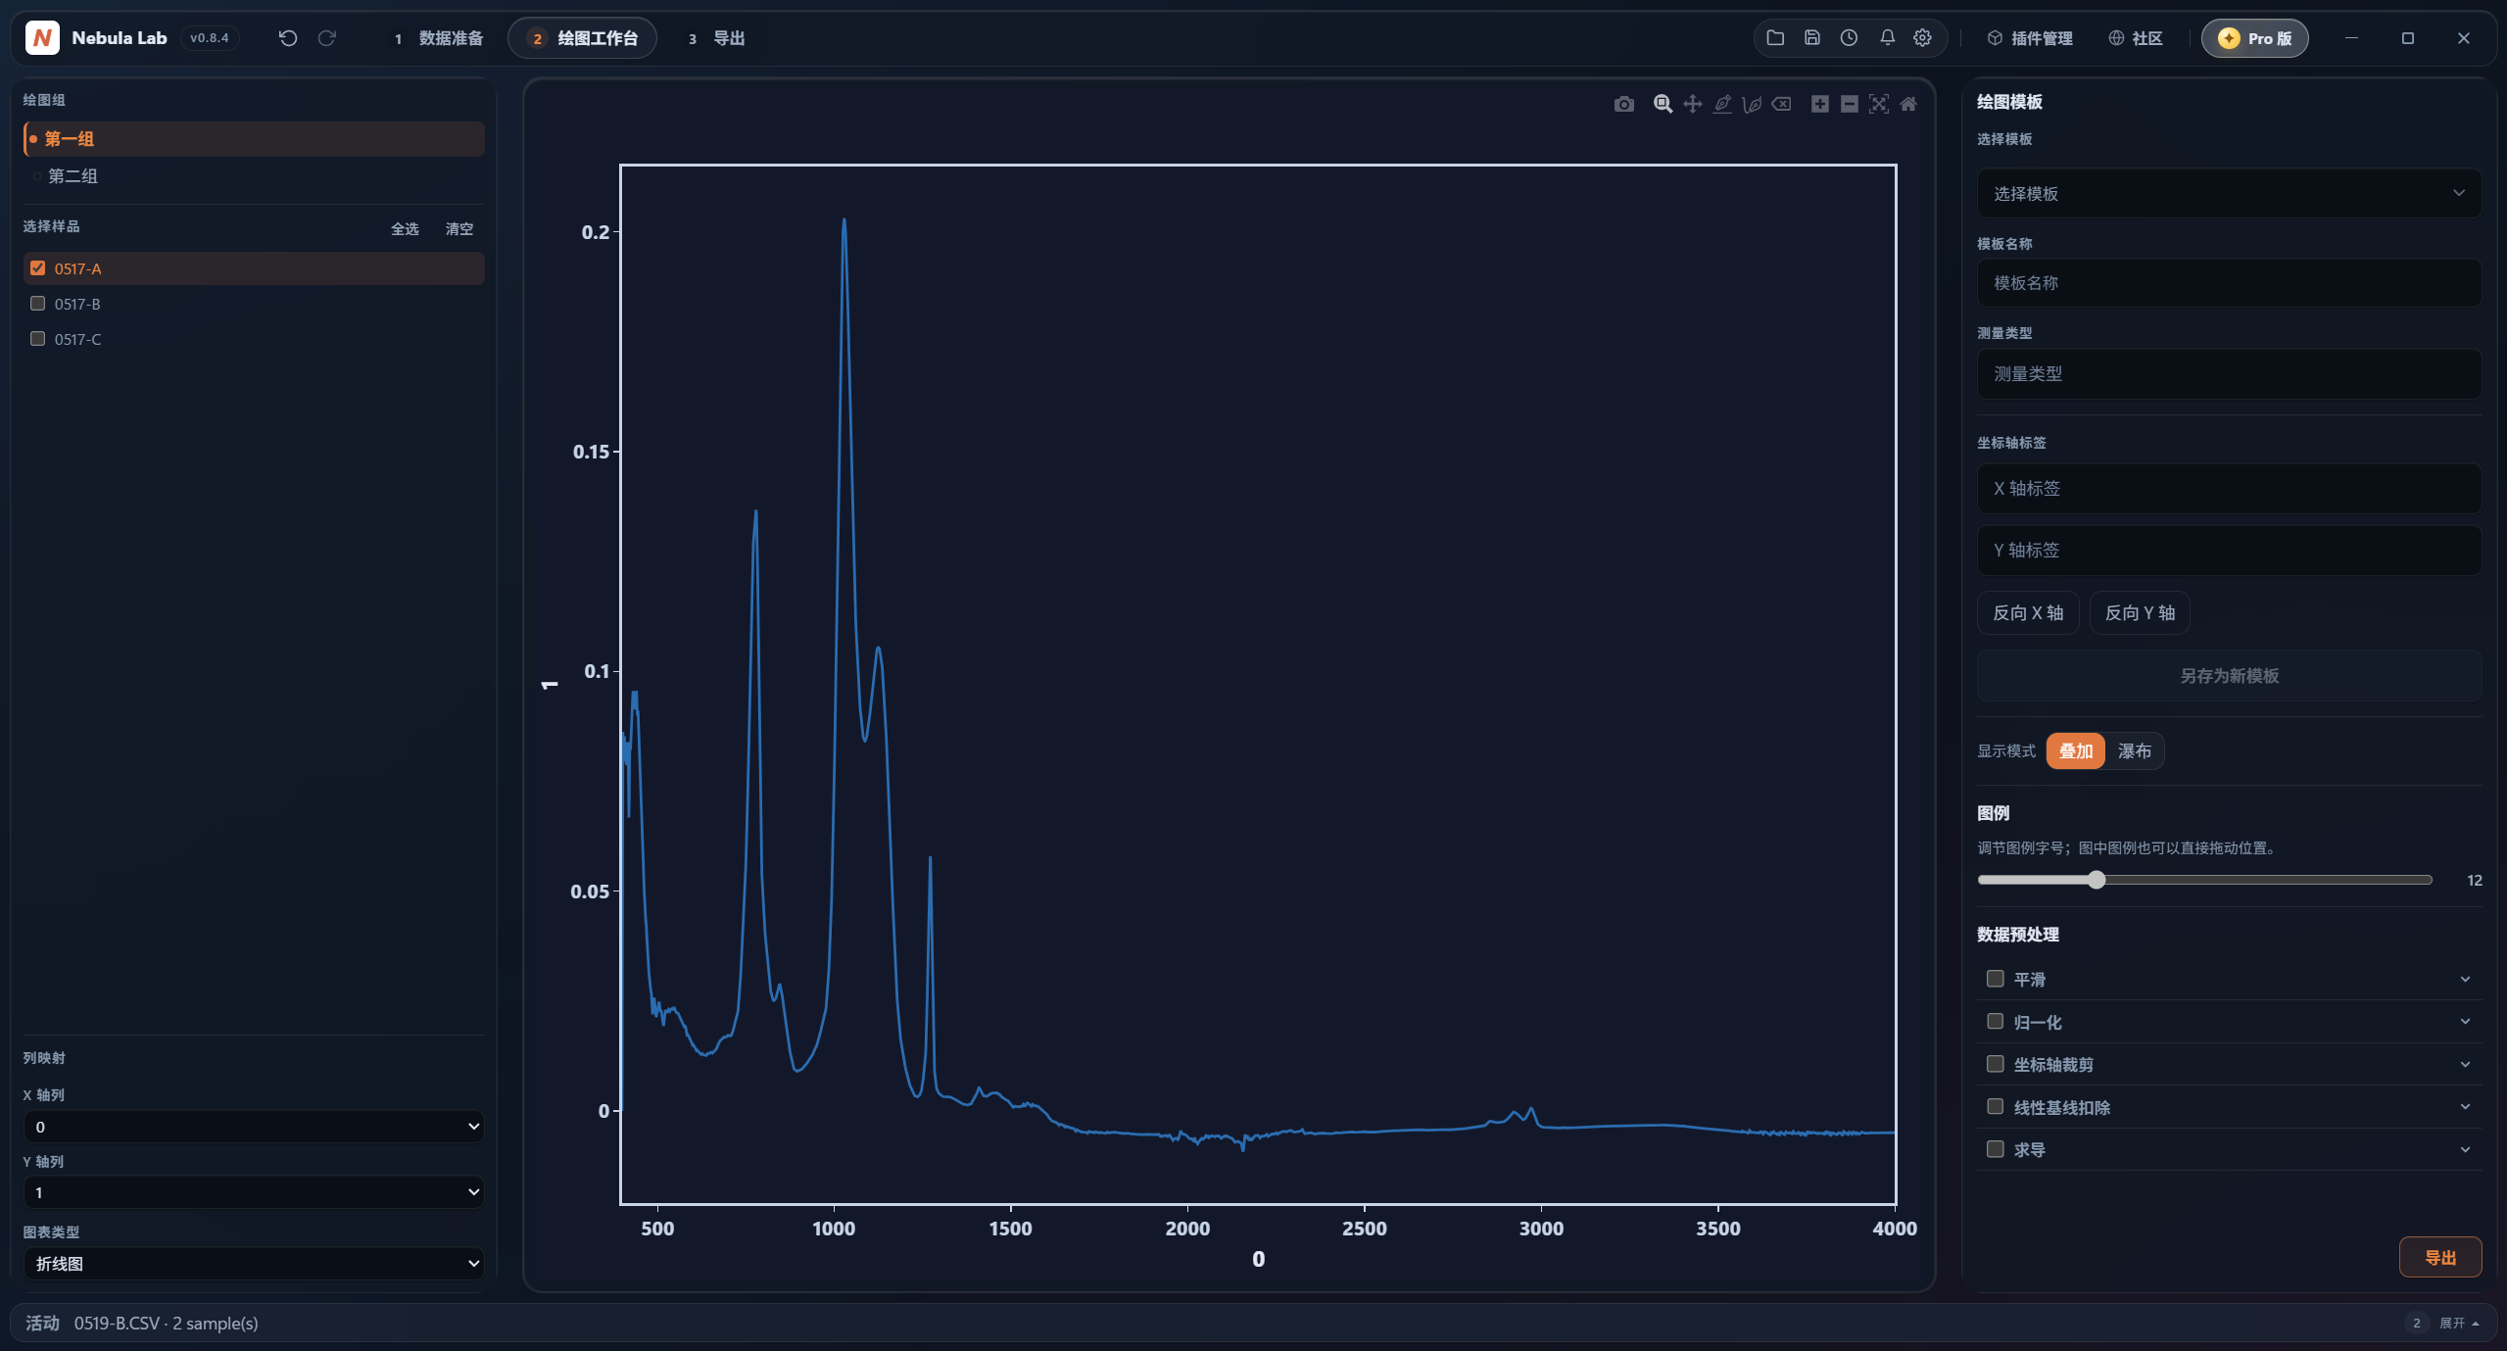The image size is (2507, 1351).
Task: Switch display mode to 瀑布
Action: [2133, 751]
